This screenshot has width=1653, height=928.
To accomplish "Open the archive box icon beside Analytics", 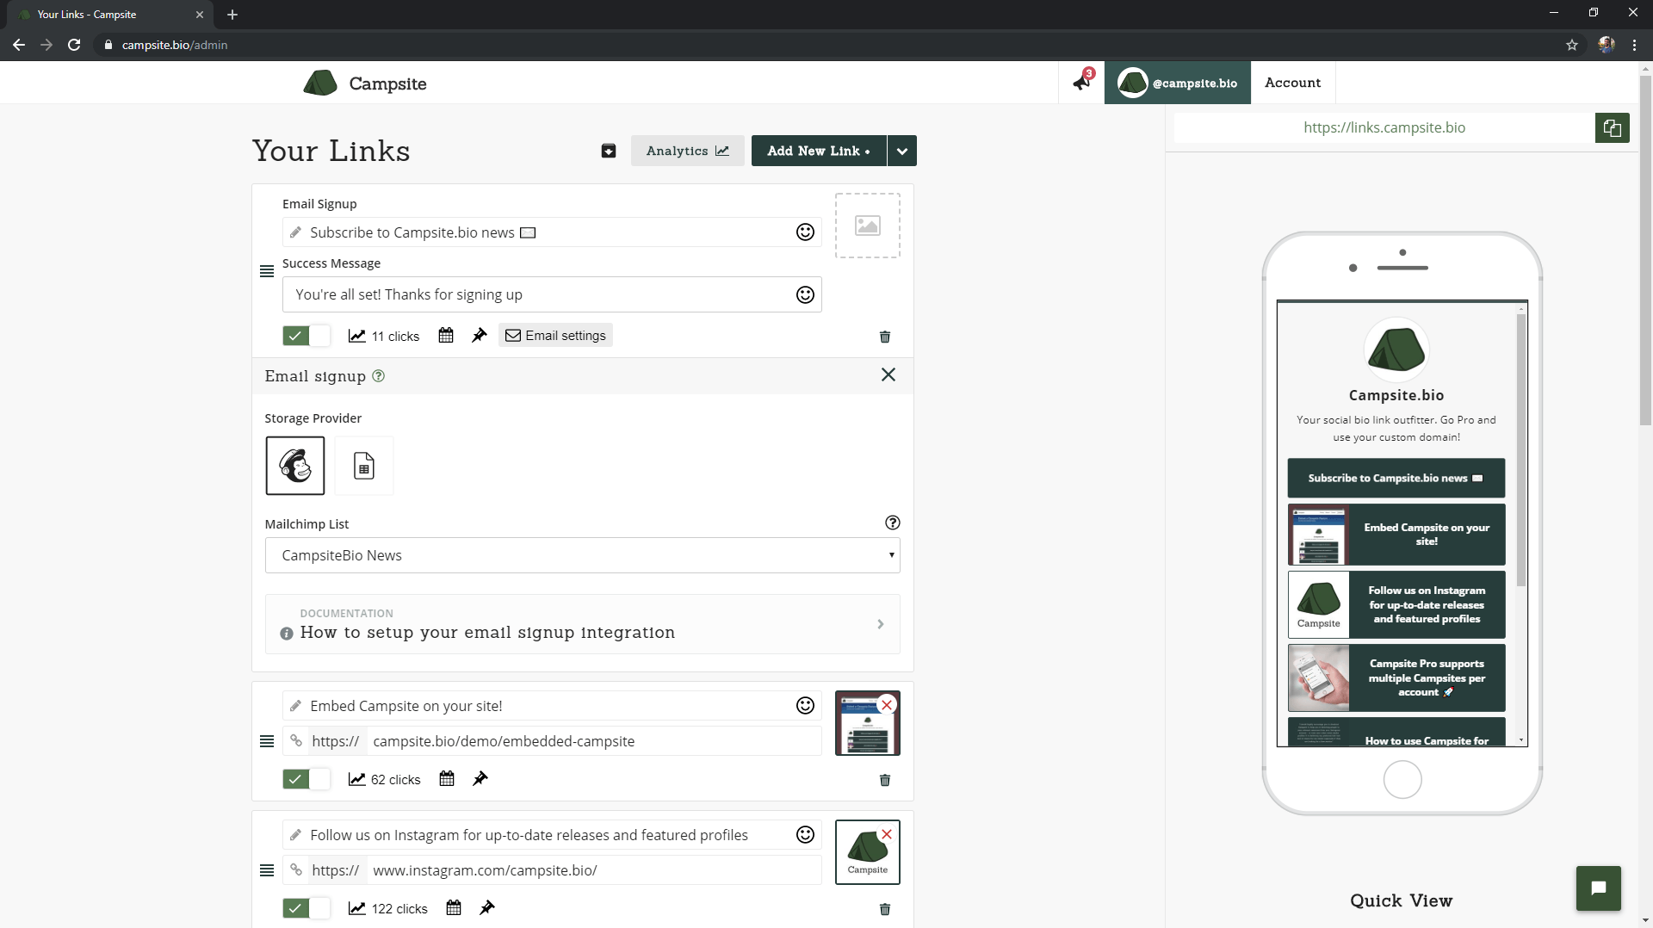I will click(608, 151).
